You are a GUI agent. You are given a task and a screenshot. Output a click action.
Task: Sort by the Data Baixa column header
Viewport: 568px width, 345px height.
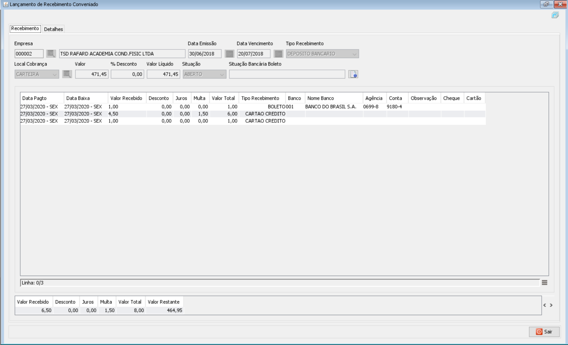point(86,98)
